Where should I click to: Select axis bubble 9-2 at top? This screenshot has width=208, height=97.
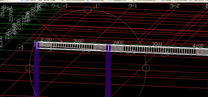click(x=174, y=6)
